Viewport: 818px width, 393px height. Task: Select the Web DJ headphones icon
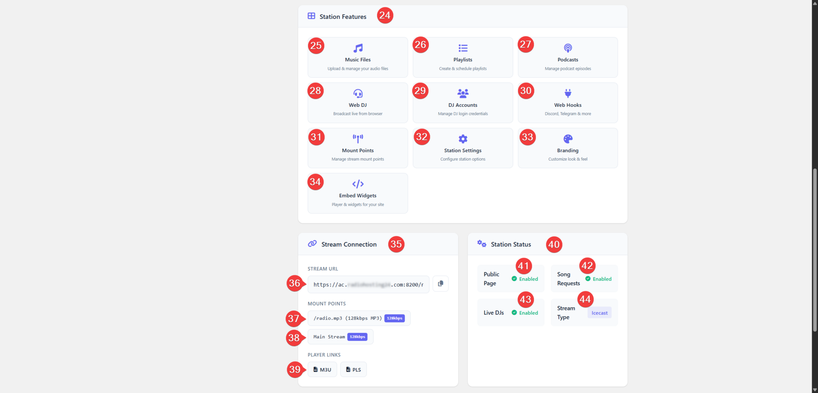(357, 93)
